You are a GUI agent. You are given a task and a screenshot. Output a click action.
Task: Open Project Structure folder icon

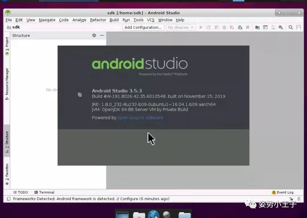click(258, 27)
